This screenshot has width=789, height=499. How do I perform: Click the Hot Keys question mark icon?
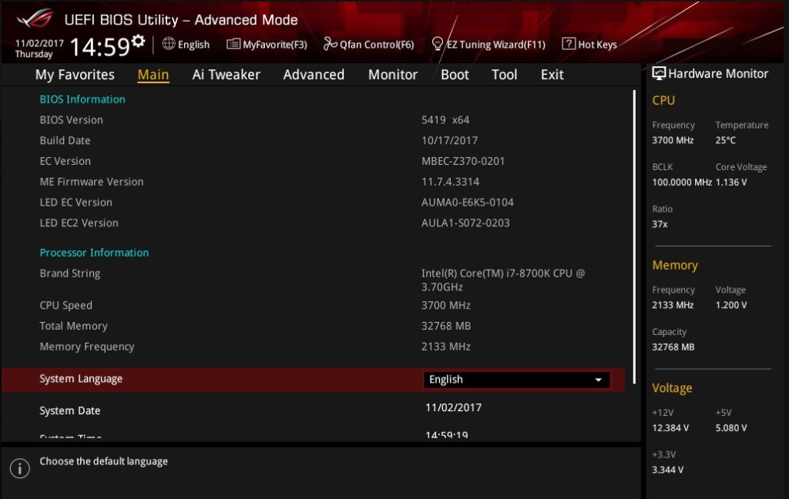(x=568, y=44)
